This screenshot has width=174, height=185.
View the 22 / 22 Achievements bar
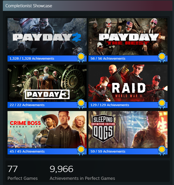[47, 105]
